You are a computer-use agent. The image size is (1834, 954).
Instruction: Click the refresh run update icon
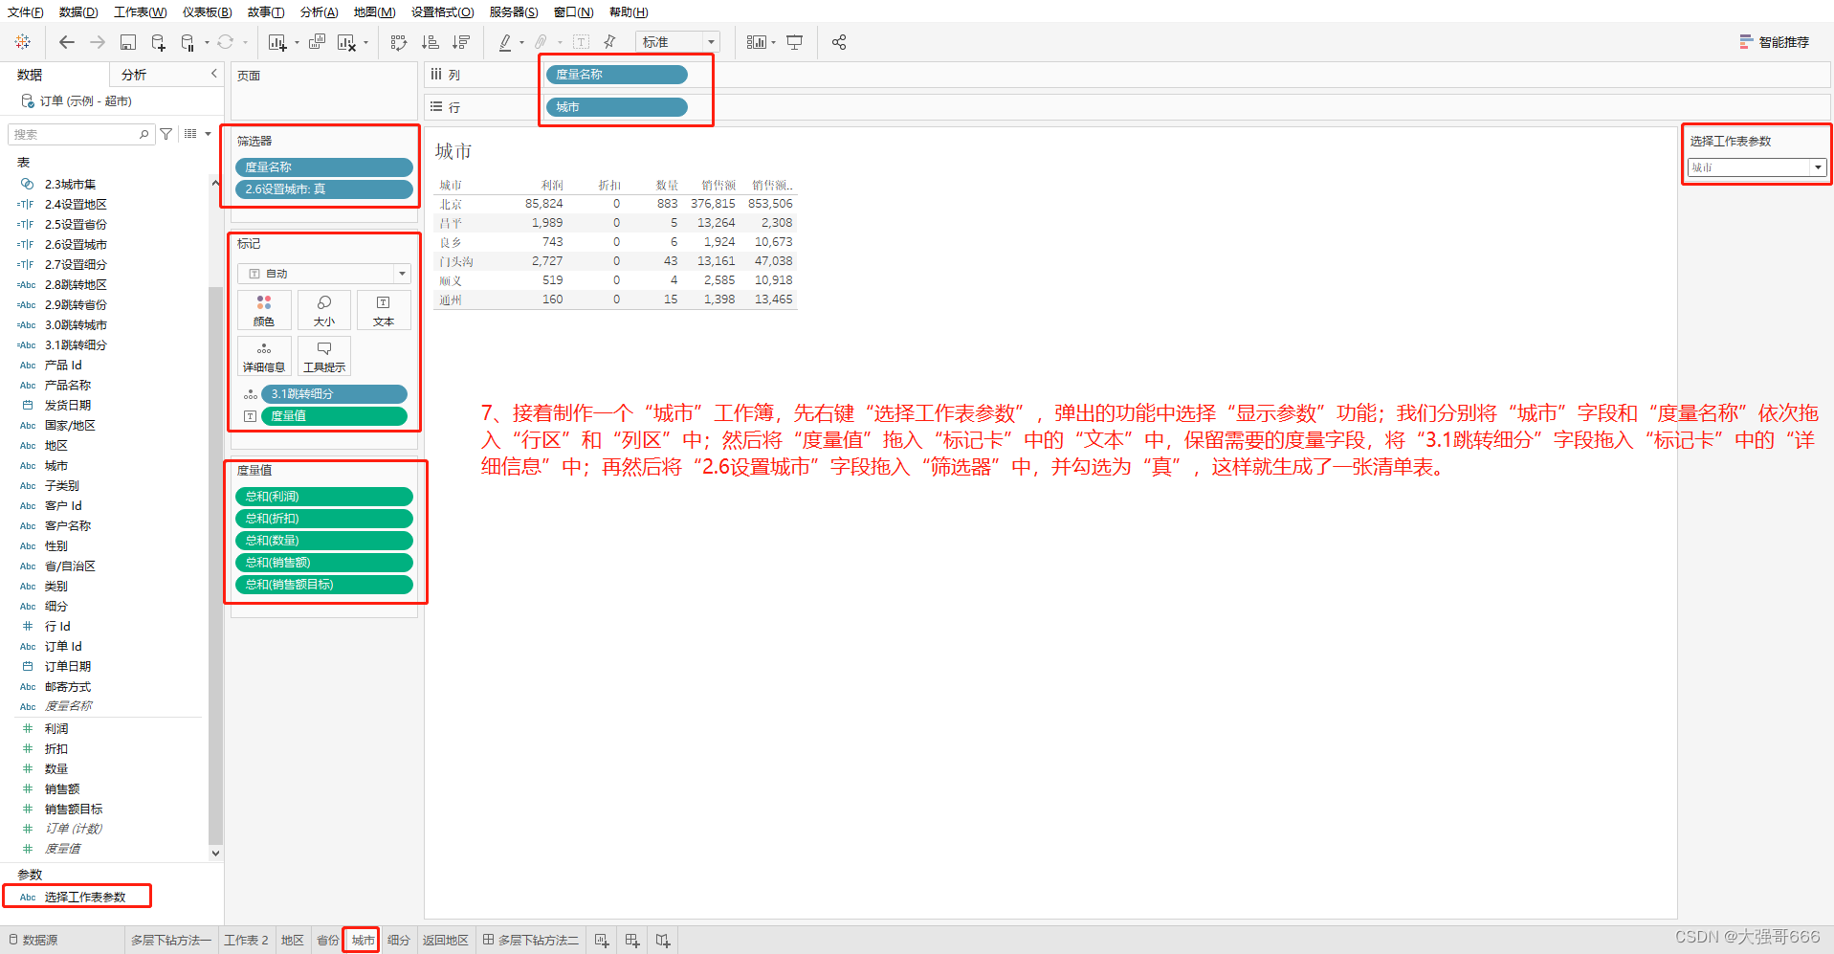click(x=225, y=42)
